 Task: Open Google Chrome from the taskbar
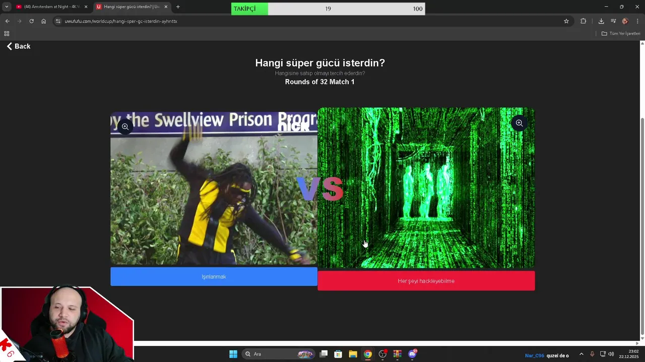point(368,354)
